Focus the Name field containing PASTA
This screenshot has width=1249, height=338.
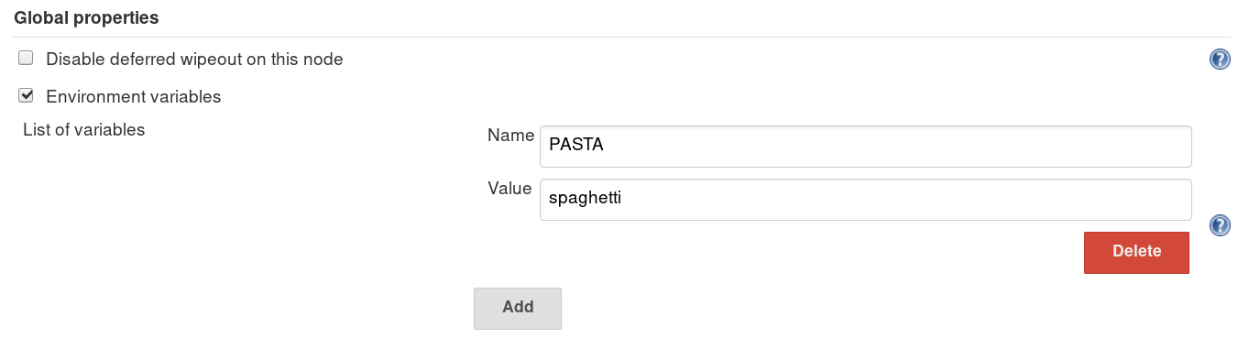click(865, 147)
